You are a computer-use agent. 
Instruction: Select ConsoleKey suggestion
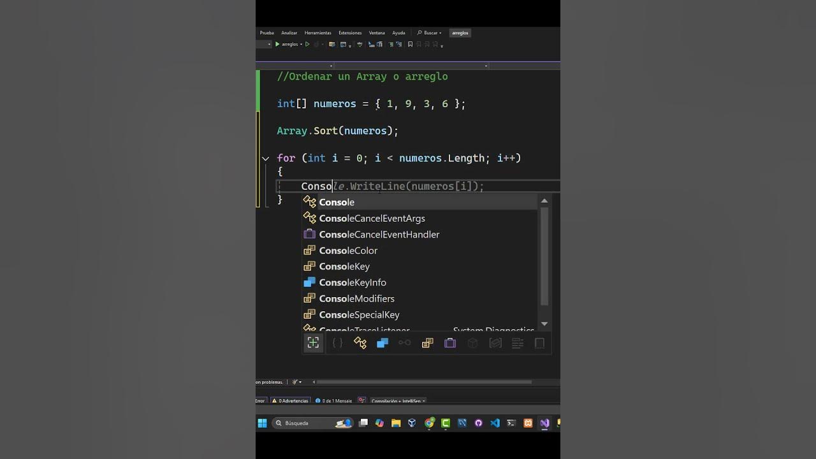[419, 266]
